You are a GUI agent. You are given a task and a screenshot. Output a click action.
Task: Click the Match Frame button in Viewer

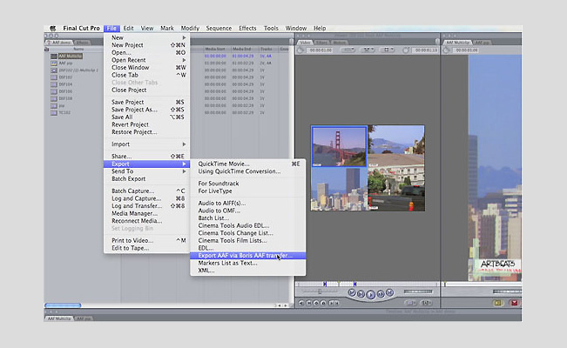pyautogui.click(x=301, y=303)
